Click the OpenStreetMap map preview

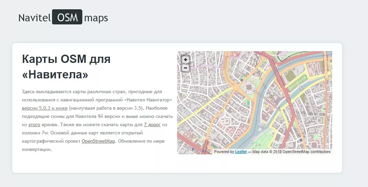click(x=255, y=103)
